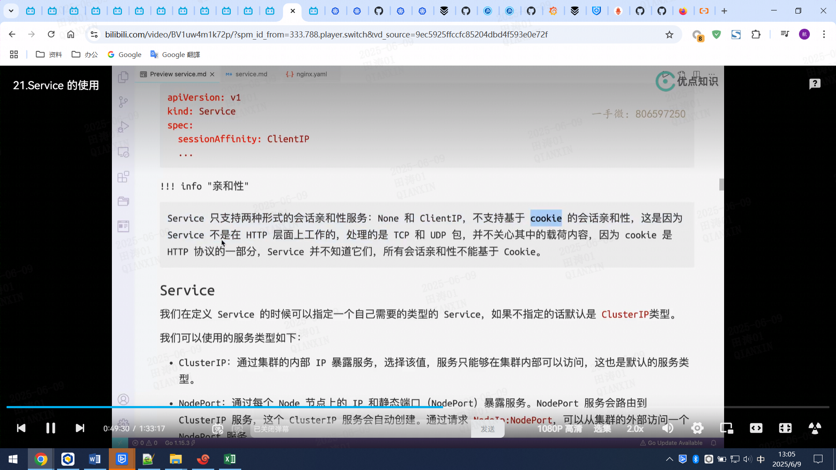This screenshot has width=836, height=470.
Task: Open the player settings gear
Action: [697, 428]
